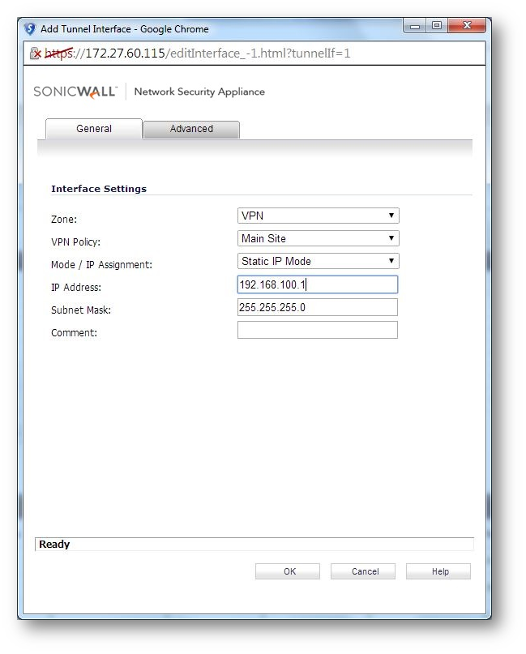Open the Mode / IP Assignment dropdown

pyautogui.click(x=319, y=261)
